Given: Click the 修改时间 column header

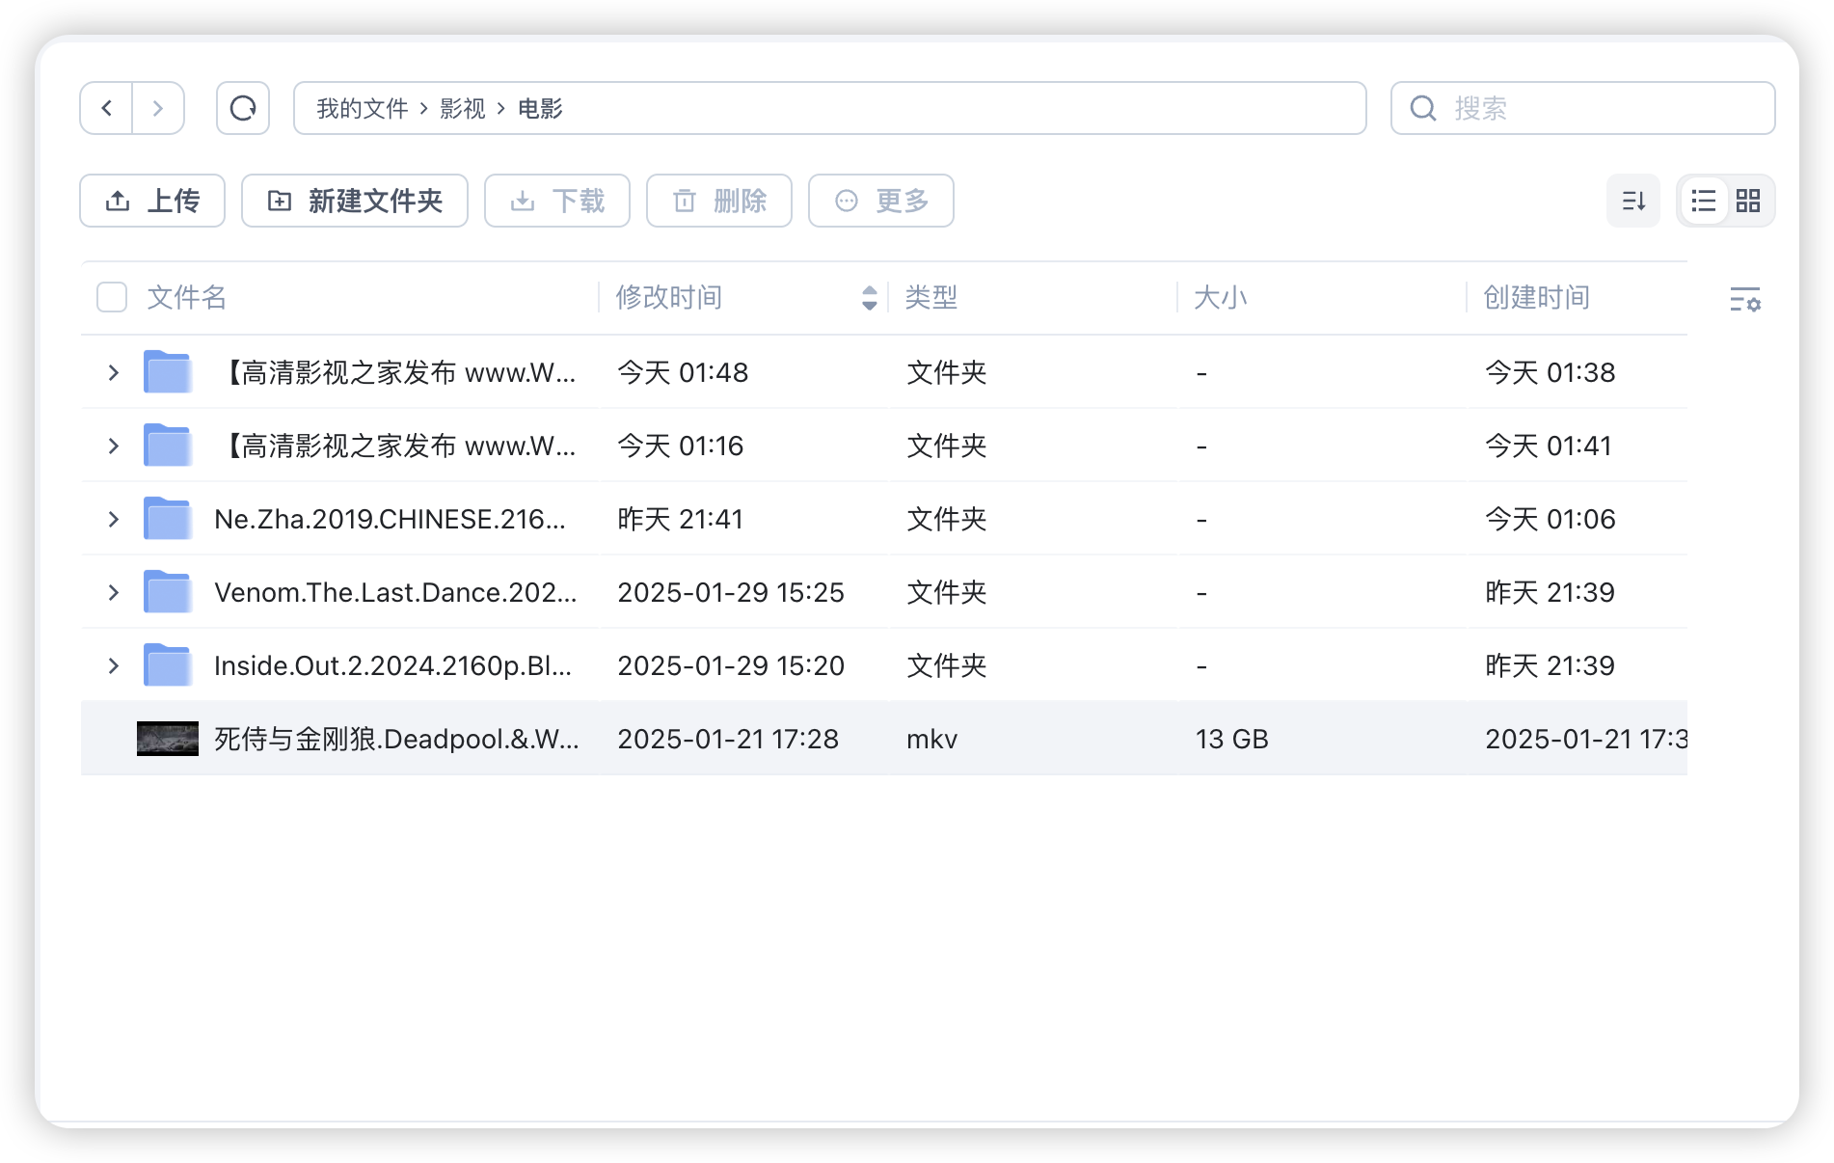Looking at the screenshot, I should (669, 297).
